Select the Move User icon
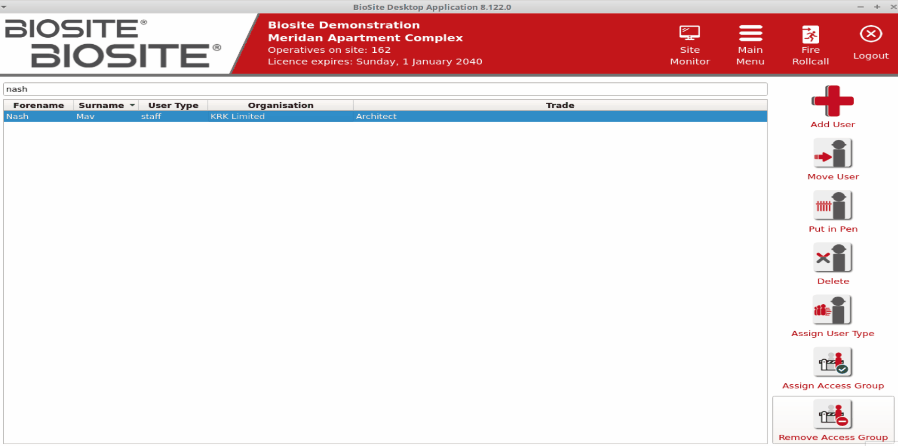Image resolution: width=898 pixels, height=446 pixels. (x=832, y=153)
